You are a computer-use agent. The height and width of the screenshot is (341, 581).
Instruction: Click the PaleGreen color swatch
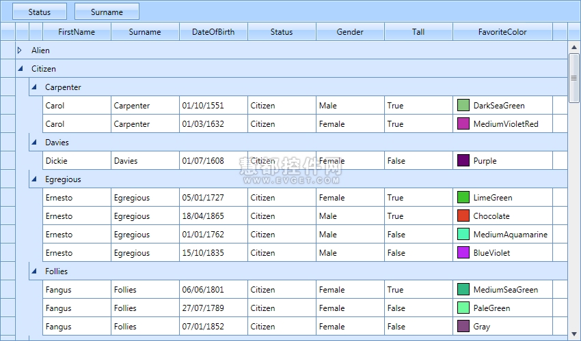coord(463,308)
